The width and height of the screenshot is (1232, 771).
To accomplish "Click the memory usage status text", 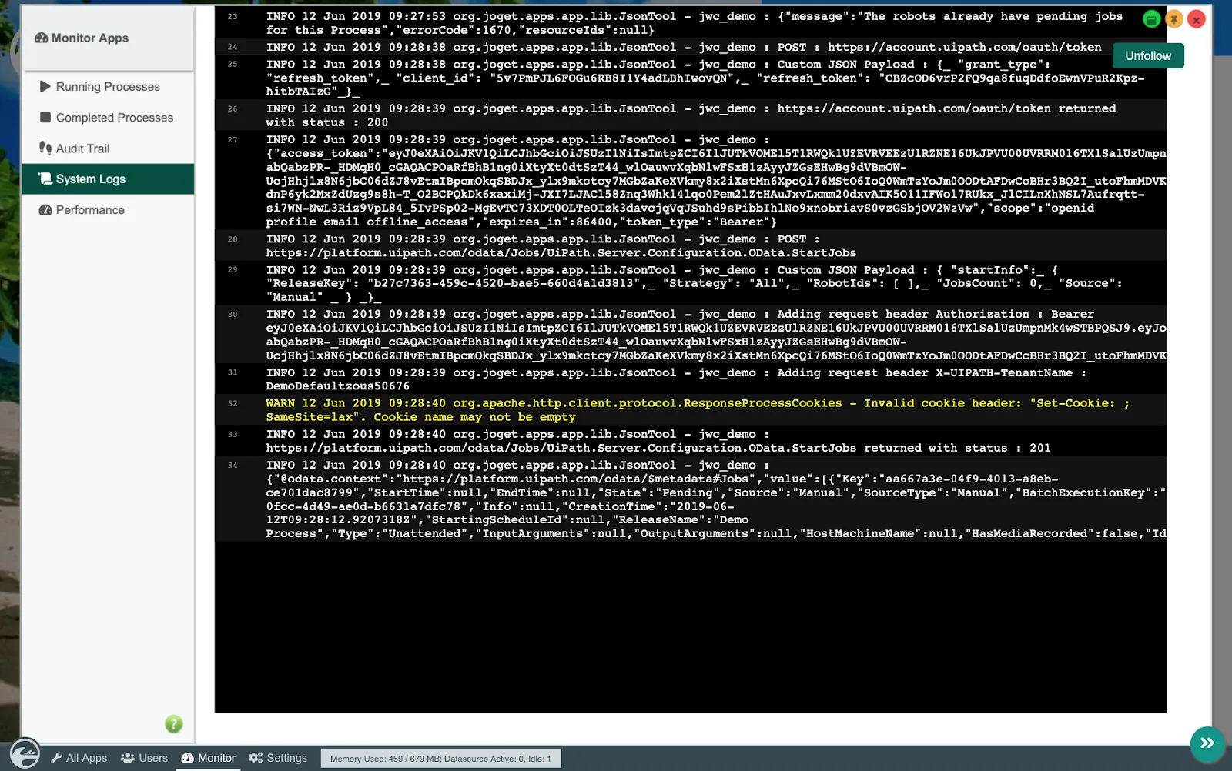I will click(x=440, y=759).
